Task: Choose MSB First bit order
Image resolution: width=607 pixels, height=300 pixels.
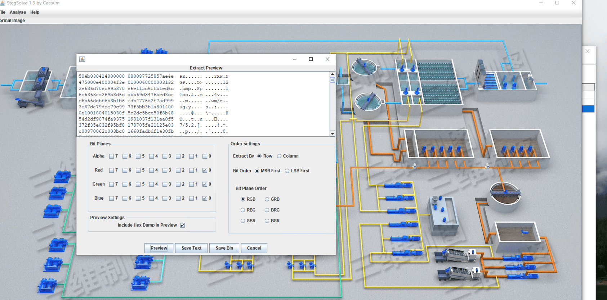Action: click(x=257, y=171)
